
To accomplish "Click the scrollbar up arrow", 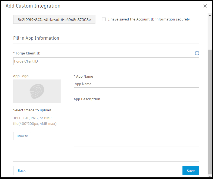I will [x=210, y=15].
